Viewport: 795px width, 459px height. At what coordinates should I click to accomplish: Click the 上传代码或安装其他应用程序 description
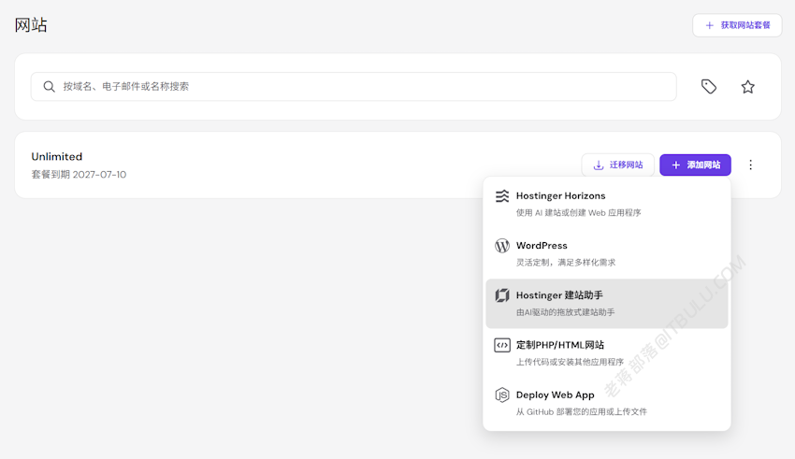coord(570,362)
